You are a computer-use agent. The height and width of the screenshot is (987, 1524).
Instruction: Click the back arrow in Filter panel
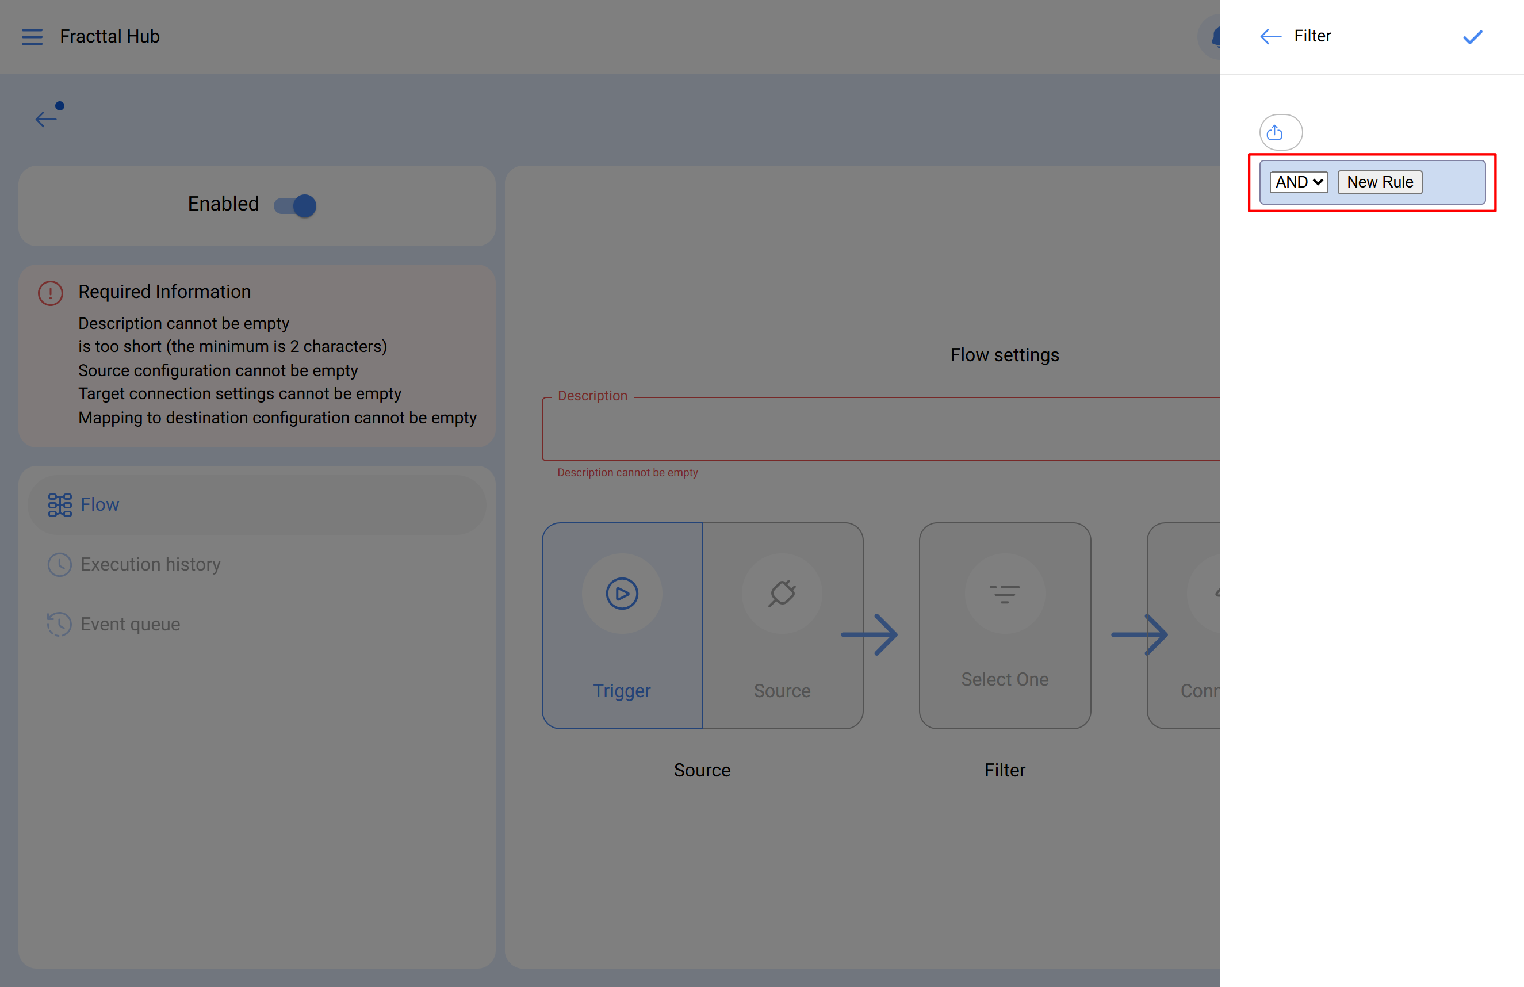pos(1270,36)
